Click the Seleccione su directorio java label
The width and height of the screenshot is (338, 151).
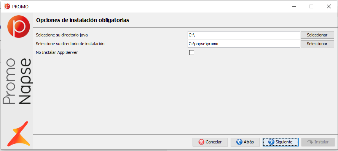tap(62, 35)
